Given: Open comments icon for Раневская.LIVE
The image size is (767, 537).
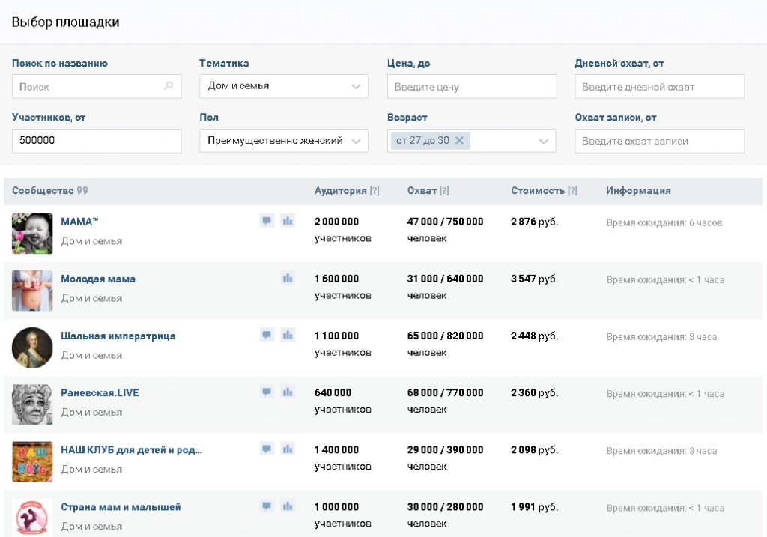Looking at the screenshot, I should [x=267, y=392].
